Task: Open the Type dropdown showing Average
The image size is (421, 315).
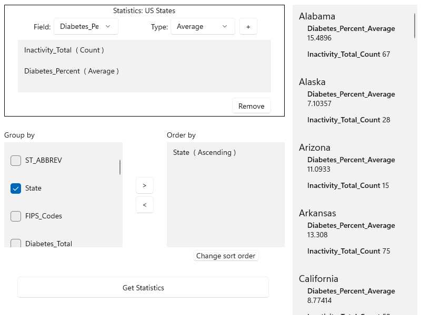Action: pos(203,26)
